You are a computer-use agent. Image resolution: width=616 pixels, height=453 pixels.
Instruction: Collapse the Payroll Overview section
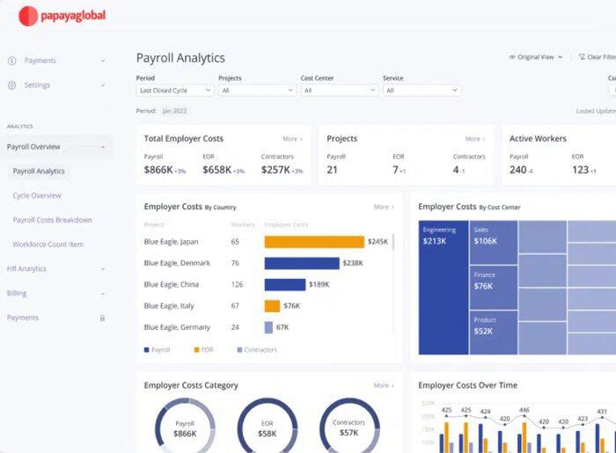point(102,147)
